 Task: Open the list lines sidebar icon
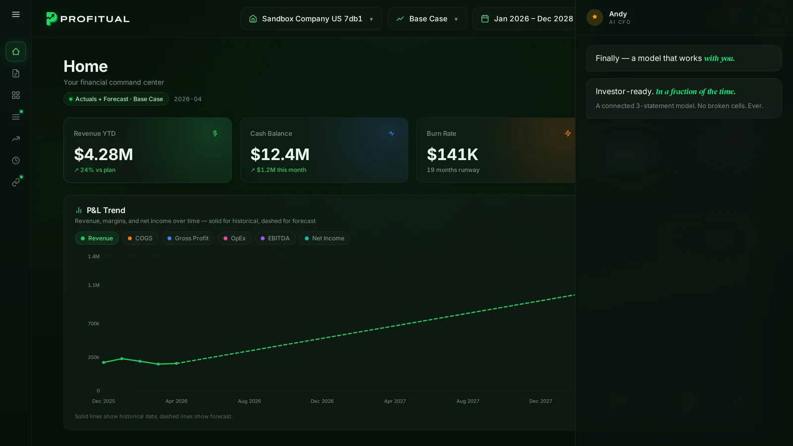[16, 117]
